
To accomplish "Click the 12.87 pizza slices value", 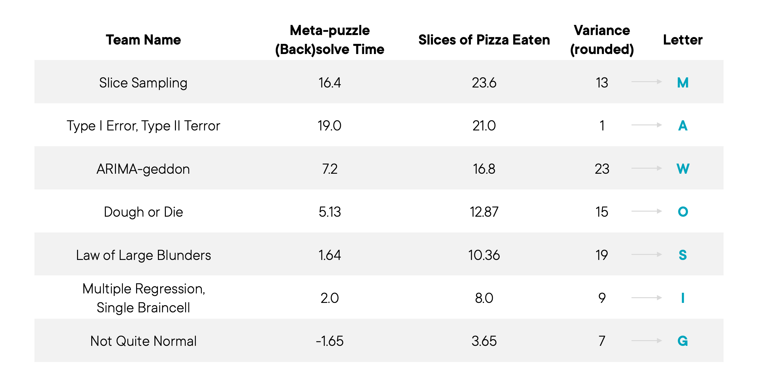I will click(484, 212).
